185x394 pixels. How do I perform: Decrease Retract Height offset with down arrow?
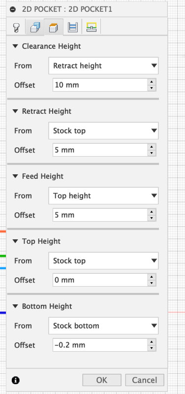point(152,153)
